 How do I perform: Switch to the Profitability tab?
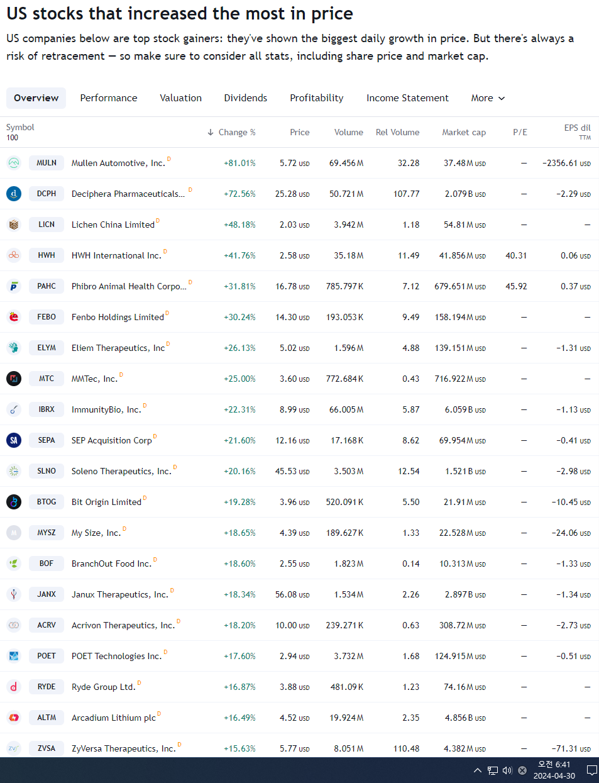pyautogui.click(x=317, y=98)
